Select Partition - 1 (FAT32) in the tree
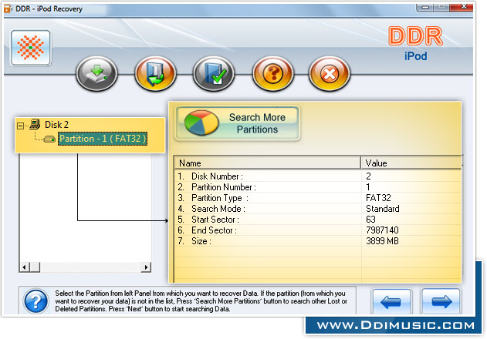Screen dimensions: 487x339 102,139
